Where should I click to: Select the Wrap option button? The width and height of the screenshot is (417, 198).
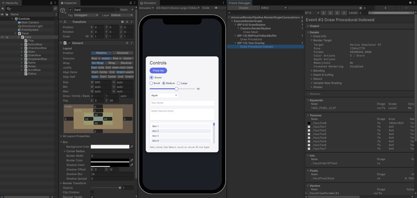coord(112,63)
